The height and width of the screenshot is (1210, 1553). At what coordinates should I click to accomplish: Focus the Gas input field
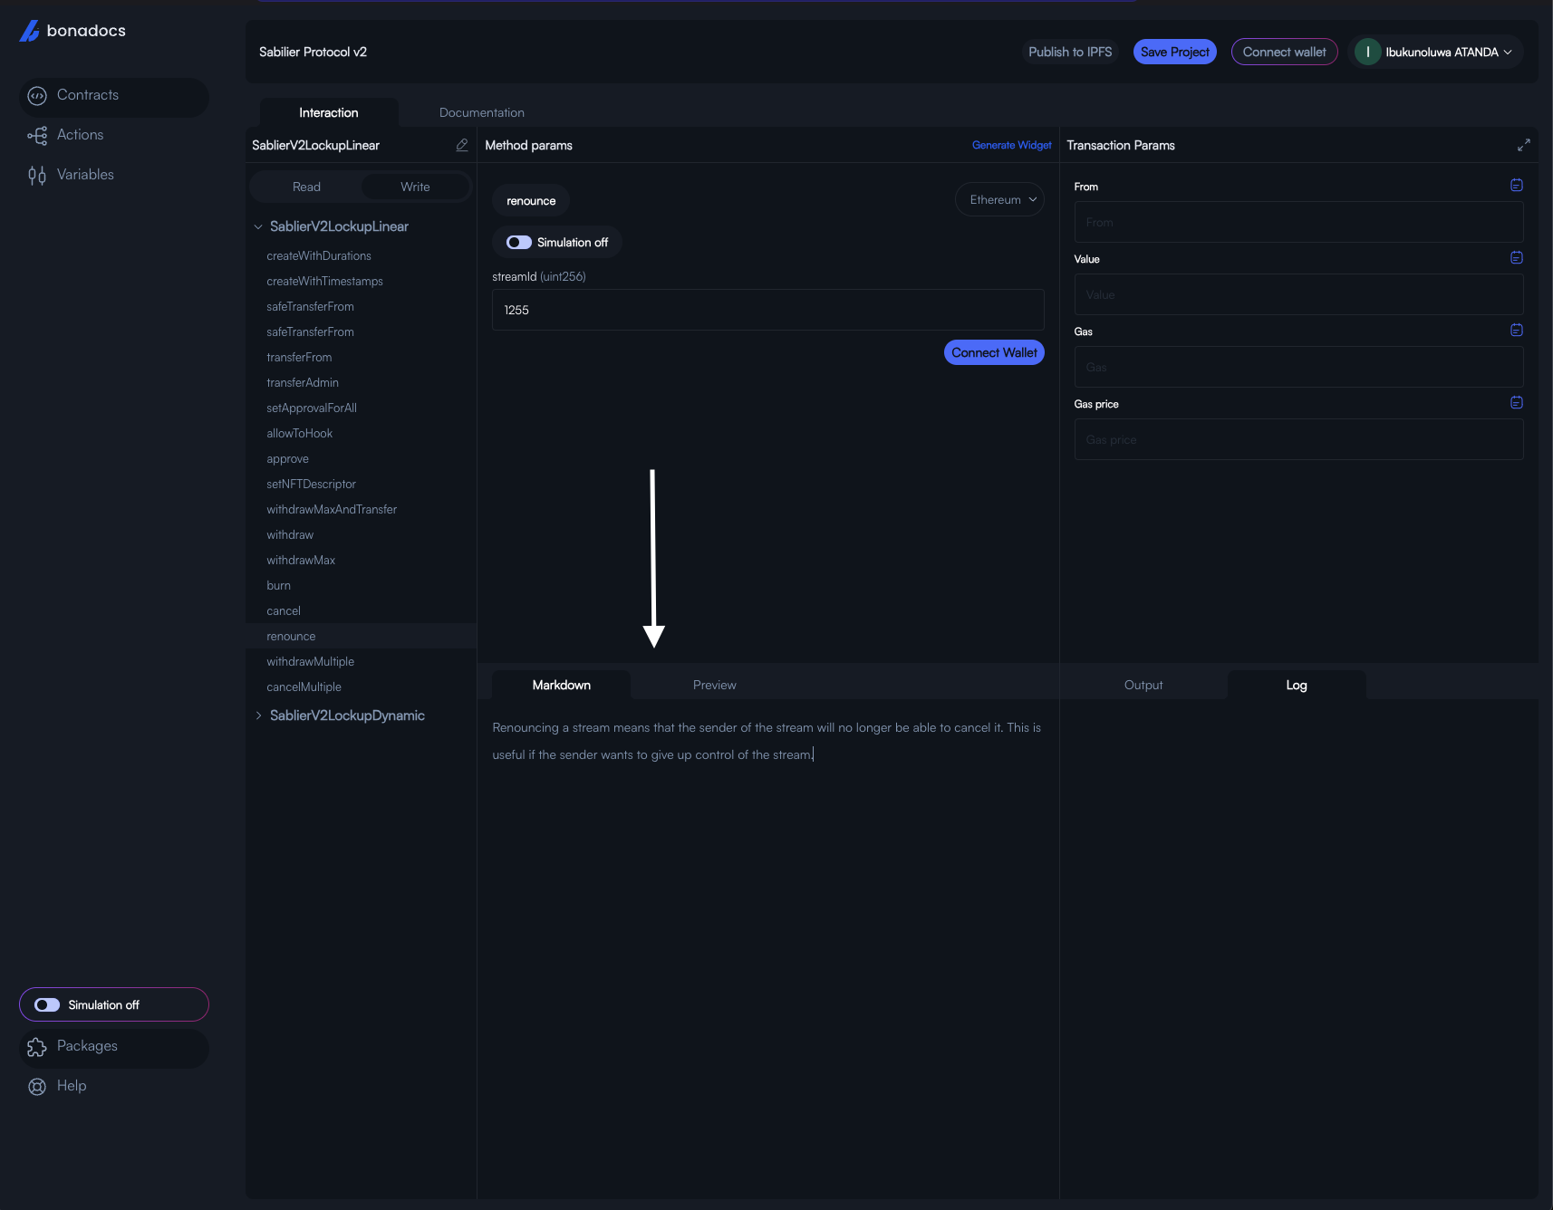tap(1298, 367)
